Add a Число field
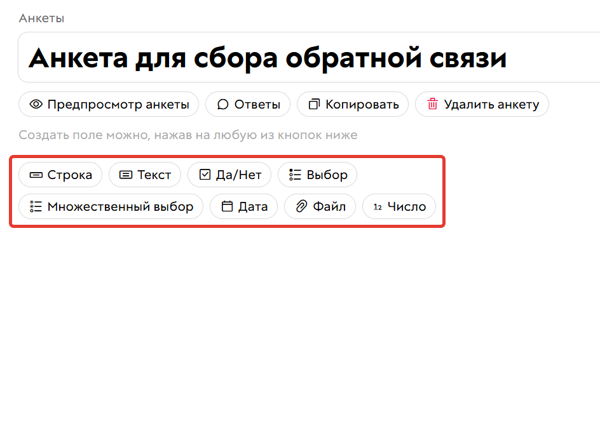 (399, 206)
